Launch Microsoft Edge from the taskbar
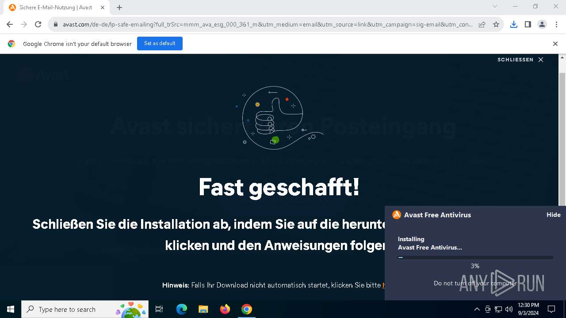 182,309
